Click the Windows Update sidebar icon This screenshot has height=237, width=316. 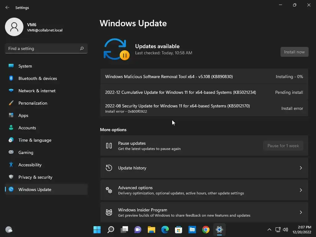pos(11,189)
